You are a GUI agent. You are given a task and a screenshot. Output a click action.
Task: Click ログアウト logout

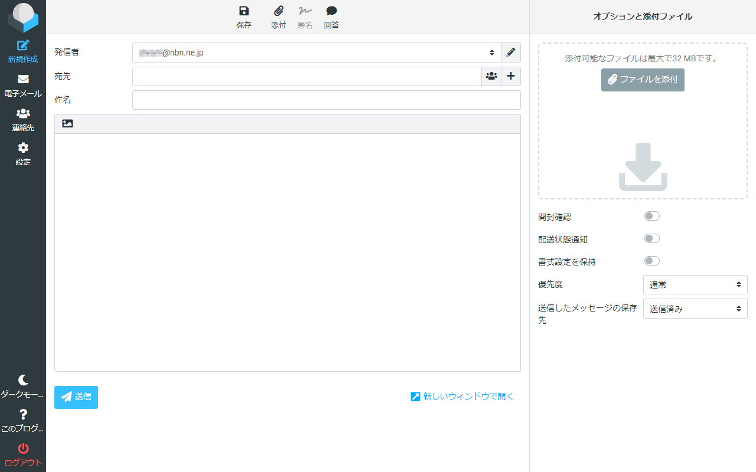coord(23,455)
